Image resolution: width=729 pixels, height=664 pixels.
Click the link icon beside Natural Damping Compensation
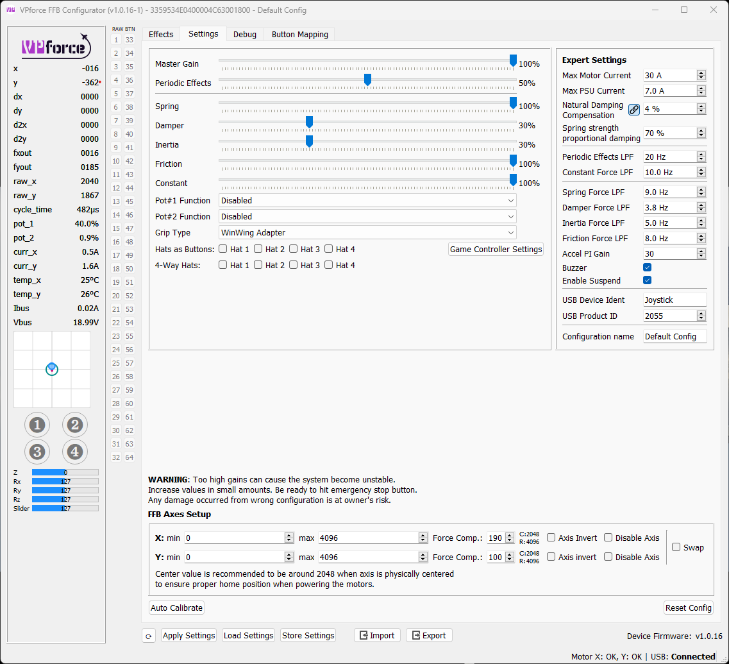pyautogui.click(x=634, y=109)
